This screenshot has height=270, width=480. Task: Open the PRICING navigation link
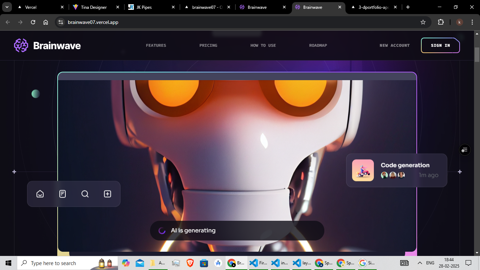coord(208,45)
